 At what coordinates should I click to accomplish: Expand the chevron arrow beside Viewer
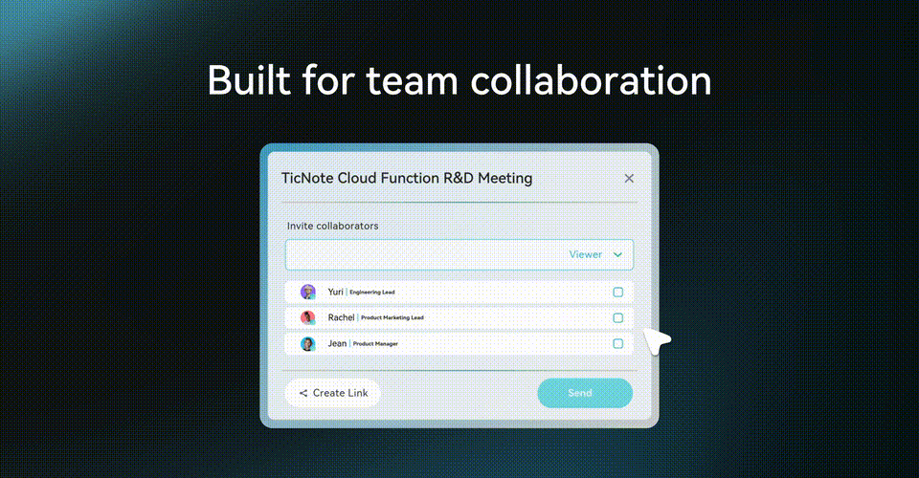pyautogui.click(x=617, y=255)
